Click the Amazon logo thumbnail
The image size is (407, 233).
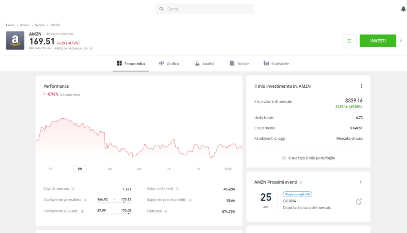pyautogui.click(x=15, y=40)
